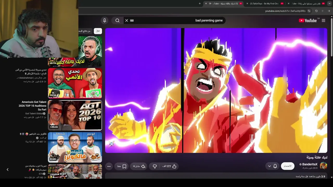Open the تحدي الأنمي 33:16 video thumbnail
The width and height of the screenshot is (333, 187).
(x=75, y=83)
